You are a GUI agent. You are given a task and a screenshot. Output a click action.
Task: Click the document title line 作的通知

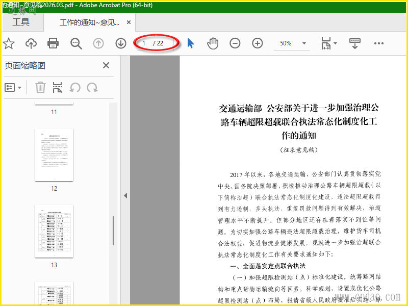299,136
